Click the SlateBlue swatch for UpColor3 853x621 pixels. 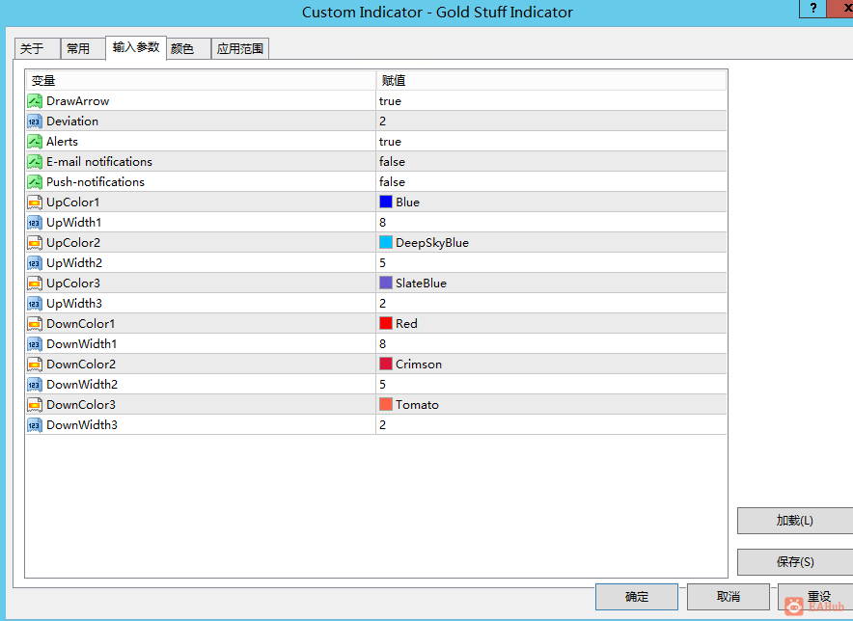coord(386,283)
